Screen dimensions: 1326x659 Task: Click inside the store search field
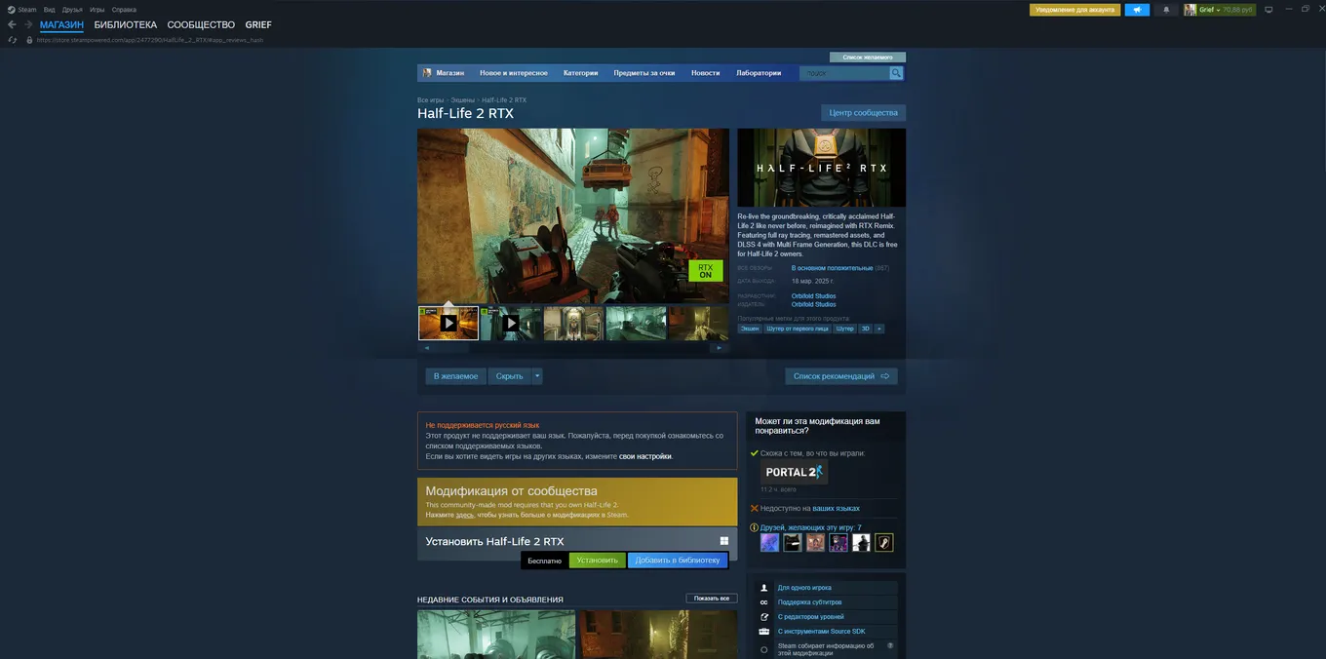(x=844, y=73)
